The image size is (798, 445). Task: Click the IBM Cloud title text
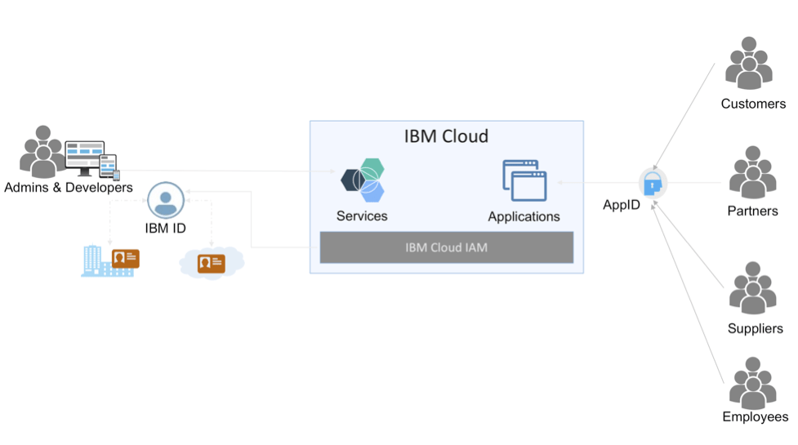(446, 136)
